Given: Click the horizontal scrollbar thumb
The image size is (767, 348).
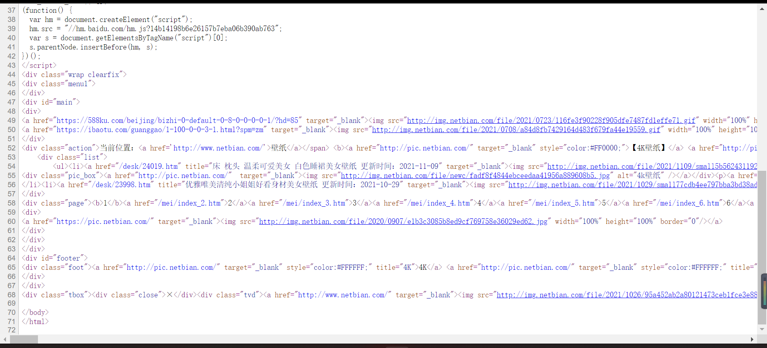Looking at the screenshot, I should [24, 339].
